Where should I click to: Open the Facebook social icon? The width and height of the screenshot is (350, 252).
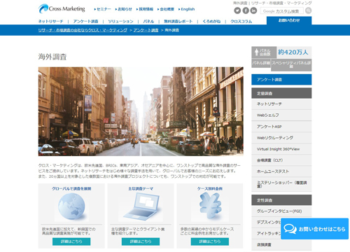pyautogui.click(x=246, y=10)
